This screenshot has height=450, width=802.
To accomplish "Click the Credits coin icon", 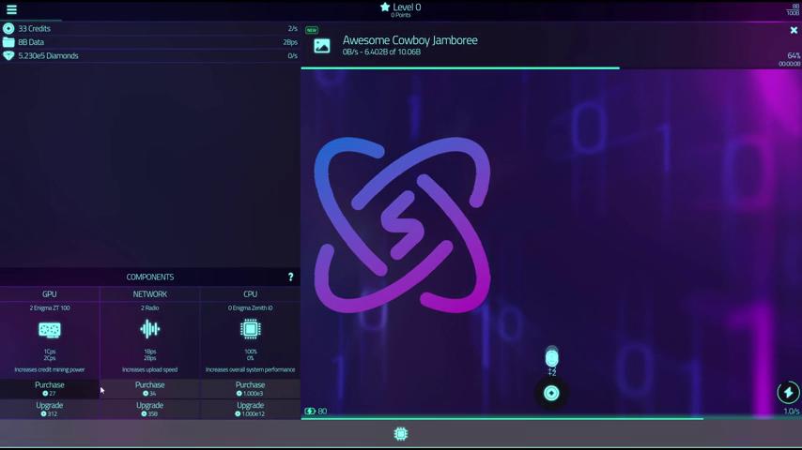I will coord(8,29).
